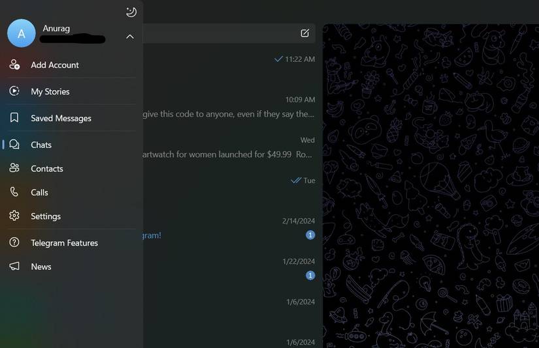This screenshot has height=348, width=539.
Task: Click the name Anurag in the header
Action: point(56,28)
